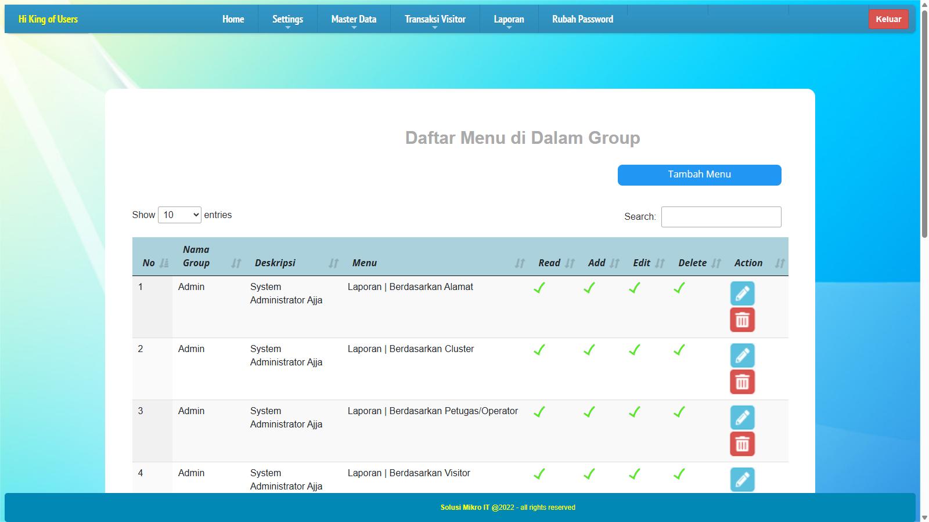929x522 pixels.
Task: Sort by the Read permission column
Action: 554,263
